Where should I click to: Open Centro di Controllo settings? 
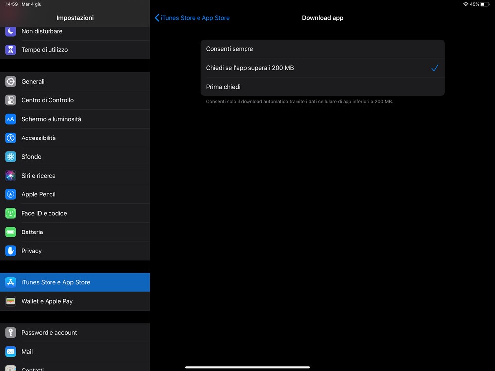(x=75, y=100)
